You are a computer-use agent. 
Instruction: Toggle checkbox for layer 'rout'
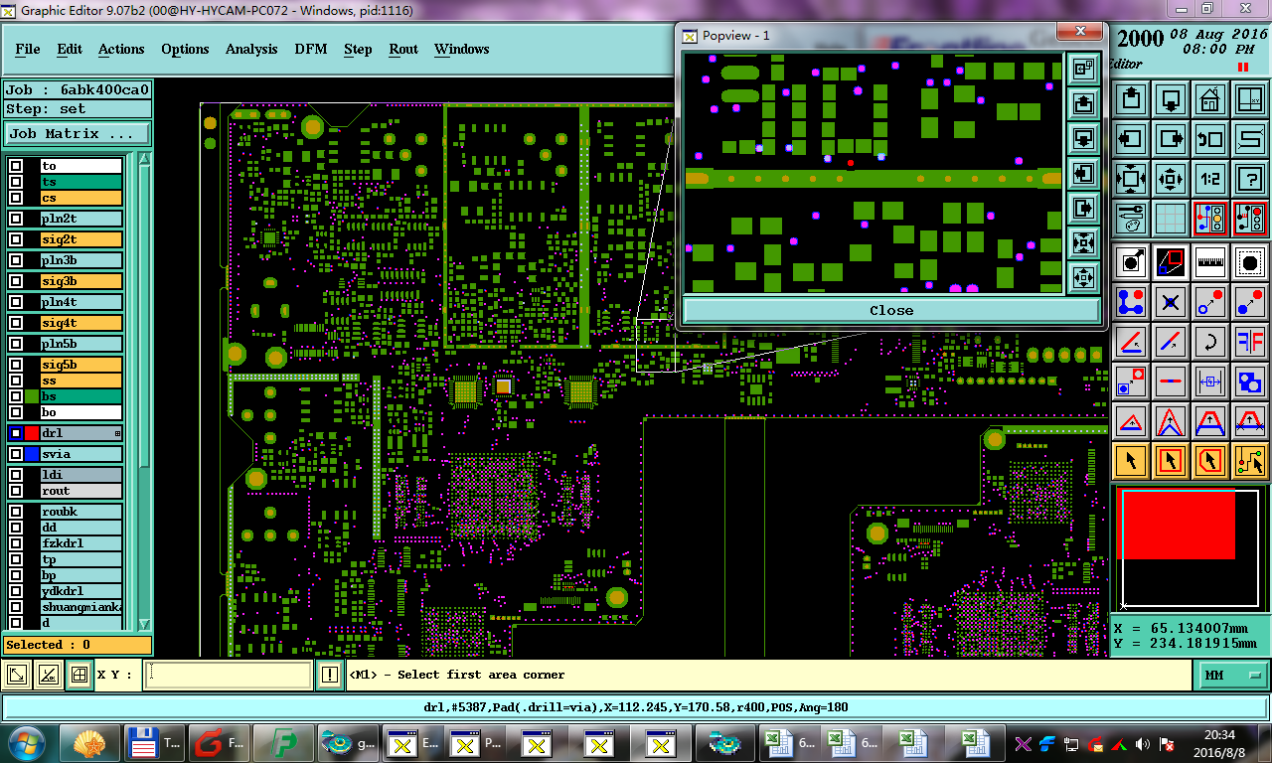tap(16, 491)
